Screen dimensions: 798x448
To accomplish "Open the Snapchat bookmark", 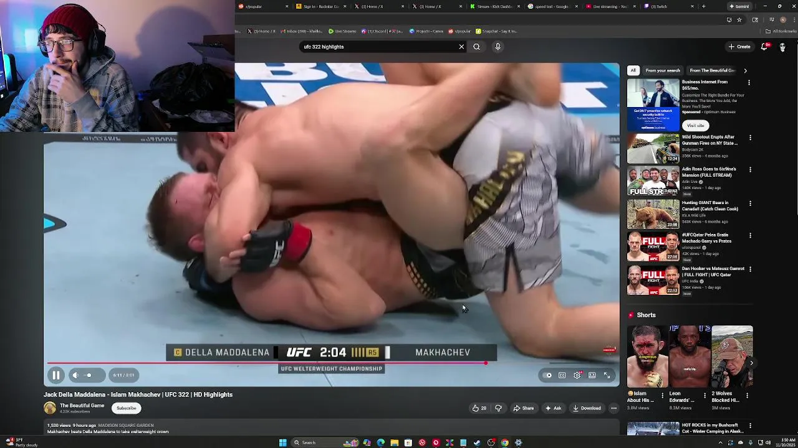I will pos(497,31).
